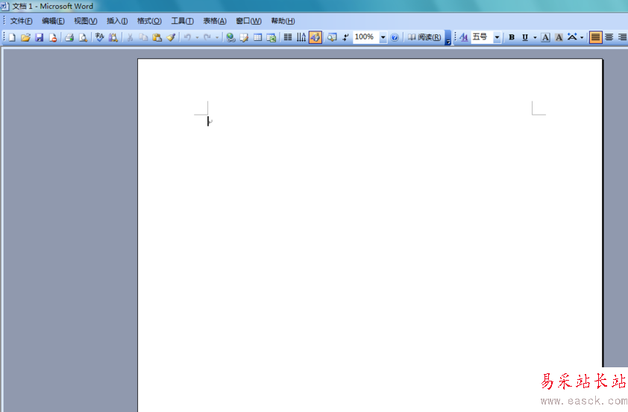Click the 五号 font size field

482,37
